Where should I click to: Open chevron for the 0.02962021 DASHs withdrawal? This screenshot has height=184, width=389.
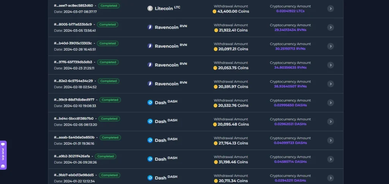(330, 121)
